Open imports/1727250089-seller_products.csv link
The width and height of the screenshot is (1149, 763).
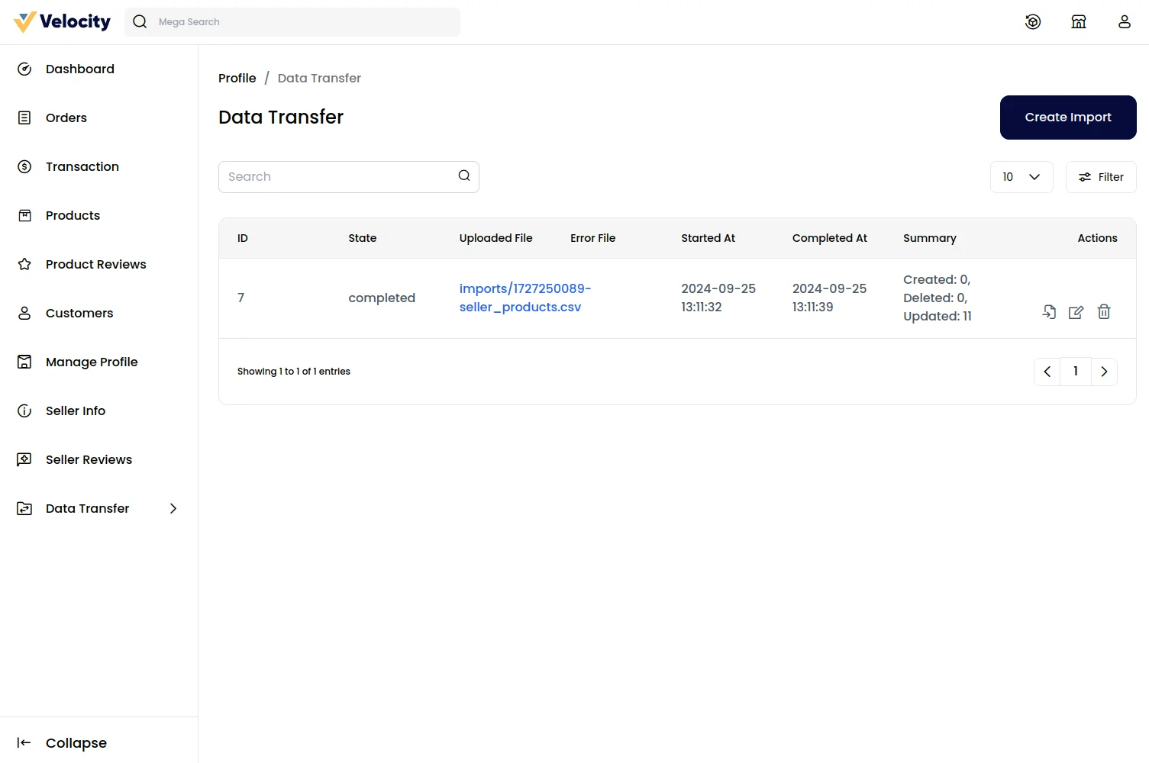[524, 298]
